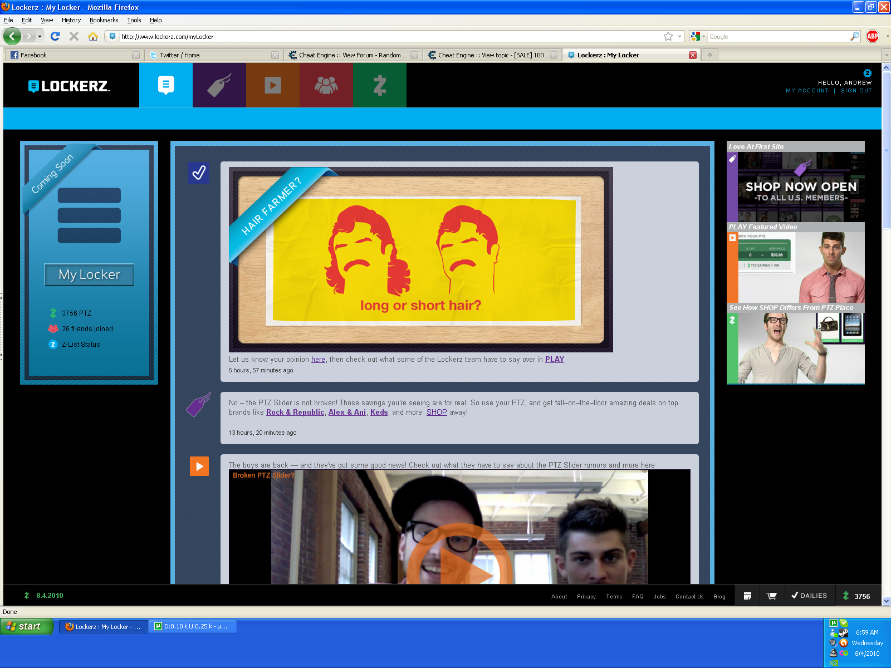Screen dimensions: 891x668
Task: Click the Adblock Plus toolbar icon
Action: [873, 36]
